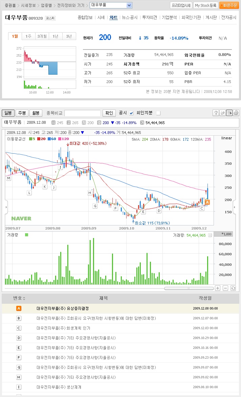
Task: Click disclosure marker L on the chart
Action: (x=29, y=193)
